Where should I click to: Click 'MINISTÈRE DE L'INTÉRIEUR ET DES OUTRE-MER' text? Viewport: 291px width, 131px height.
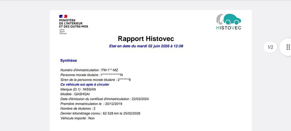click(74, 23)
